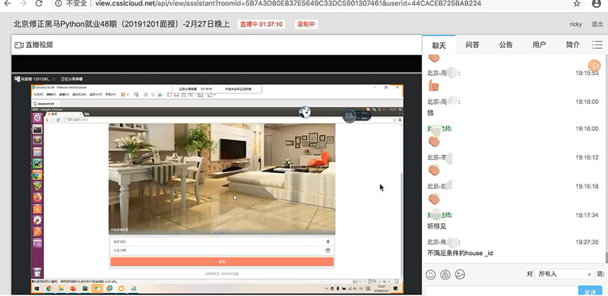Image resolution: width=608 pixels, height=296 pixels.
Task: Click the 退出 logout link
Action: (x=597, y=24)
